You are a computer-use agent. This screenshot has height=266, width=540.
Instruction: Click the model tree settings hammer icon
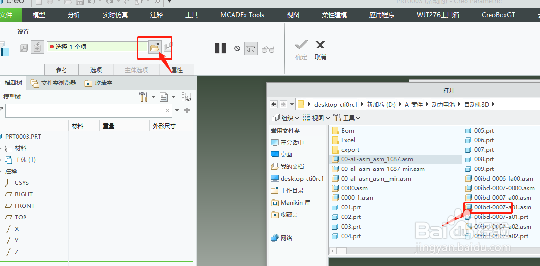click(x=143, y=97)
